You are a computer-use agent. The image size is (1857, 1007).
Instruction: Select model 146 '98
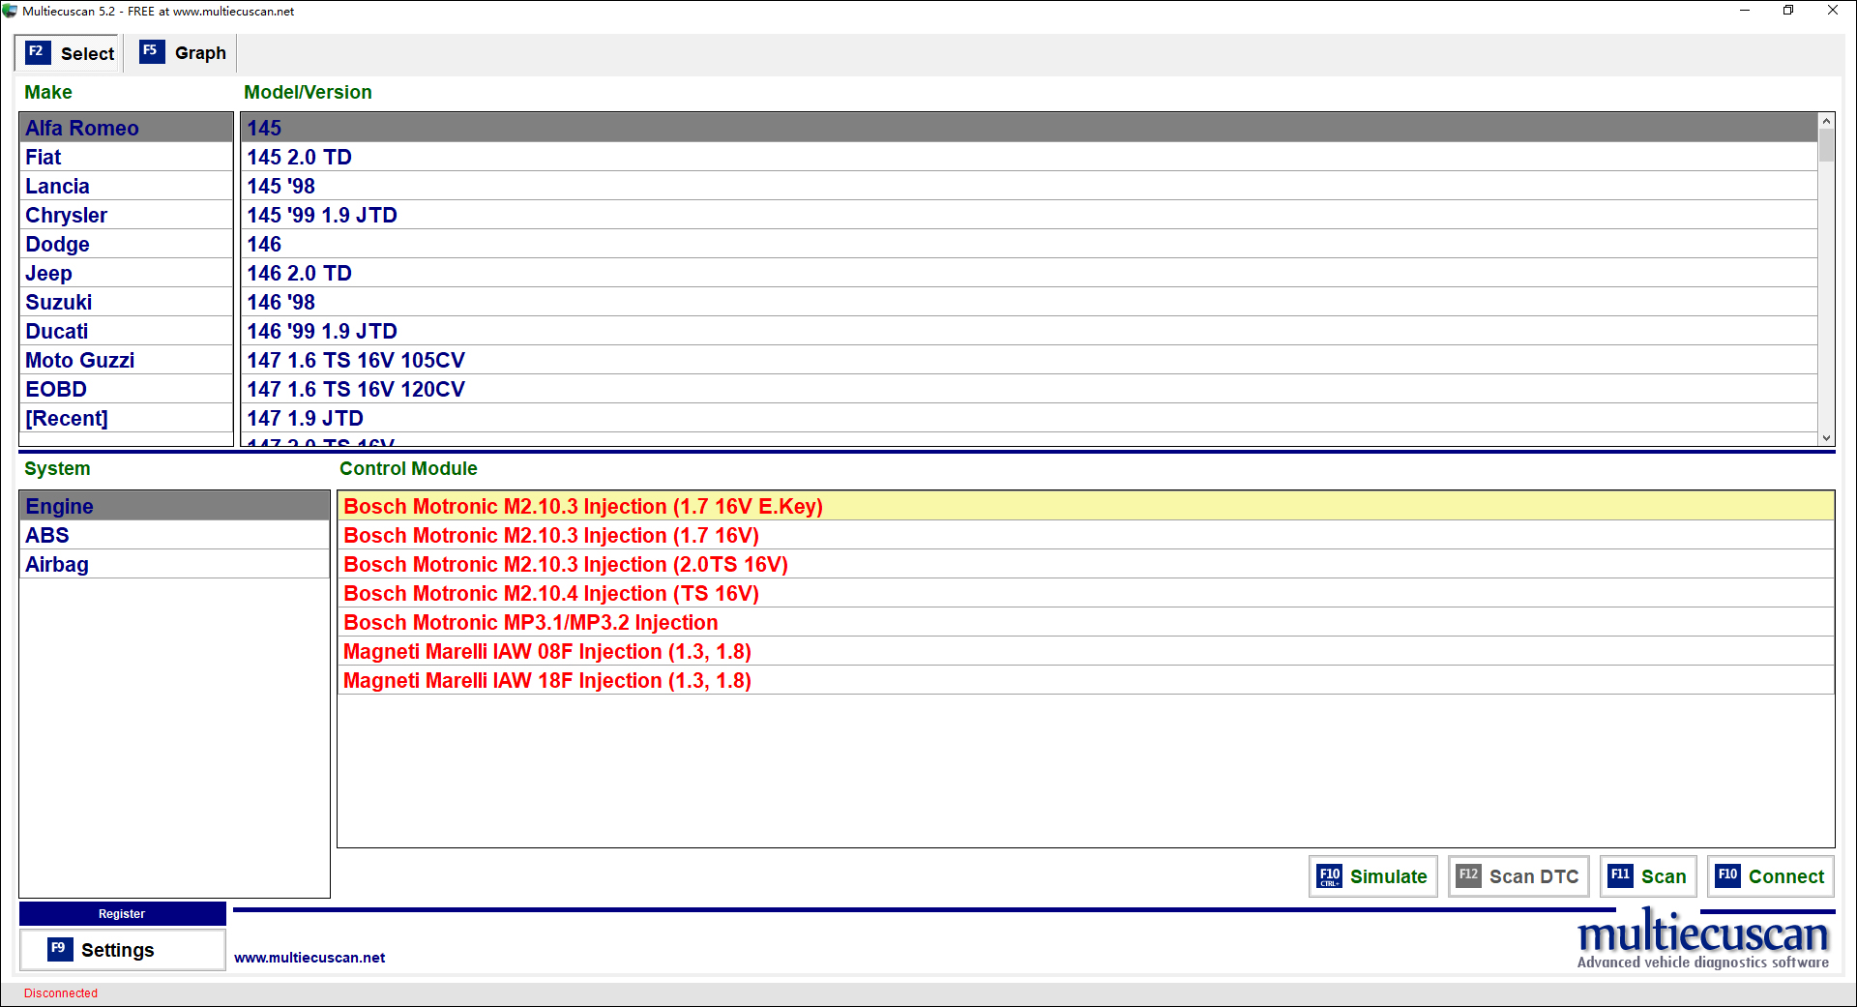click(x=1029, y=302)
